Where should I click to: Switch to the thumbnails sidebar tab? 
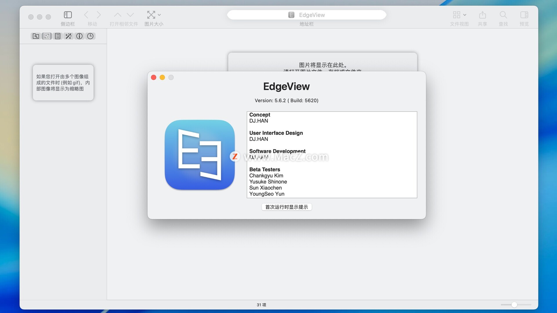click(47, 36)
